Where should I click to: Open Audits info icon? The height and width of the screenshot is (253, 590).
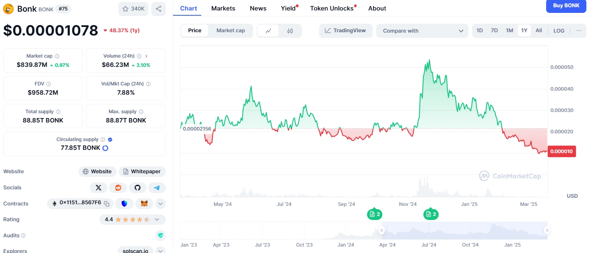pos(23,236)
